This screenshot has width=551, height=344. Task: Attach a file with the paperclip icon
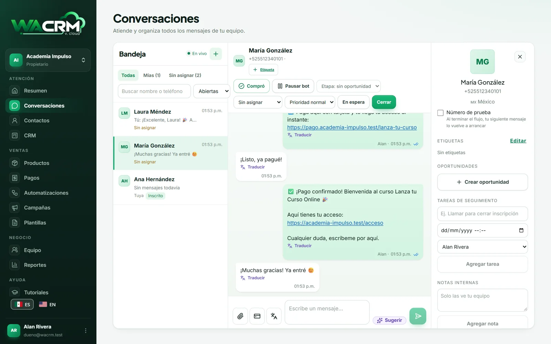pyautogui.click(x=240, y=316)
